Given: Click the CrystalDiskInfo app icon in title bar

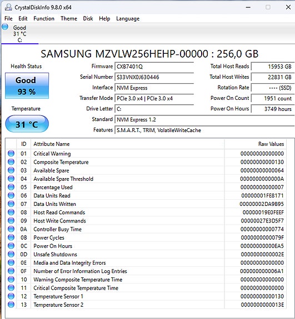Looking at the screenshot, I should [x=8, y=7].
